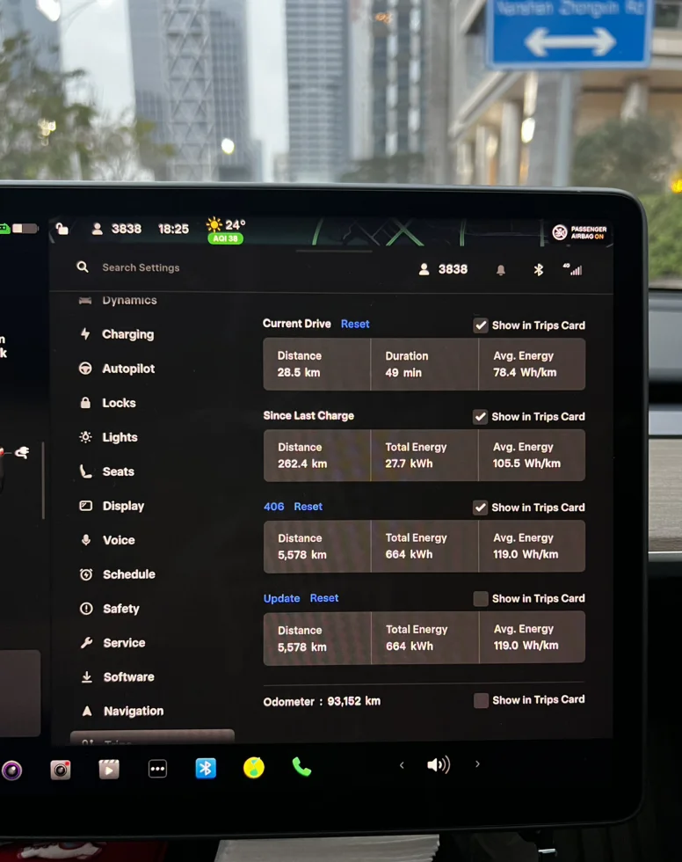Tap the notifications bell icon

coord(501,270)
